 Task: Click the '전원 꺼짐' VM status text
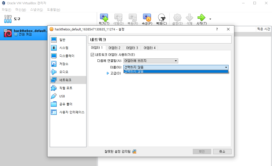click(x=25, y=34)
